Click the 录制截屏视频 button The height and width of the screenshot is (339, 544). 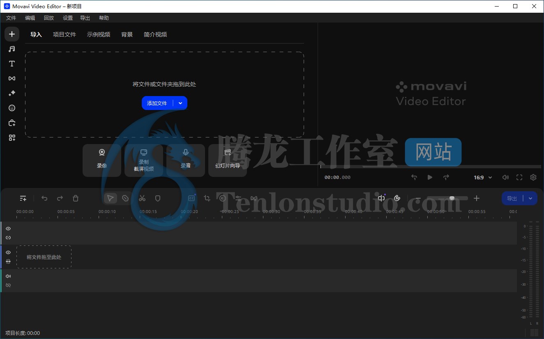[144, 160]
